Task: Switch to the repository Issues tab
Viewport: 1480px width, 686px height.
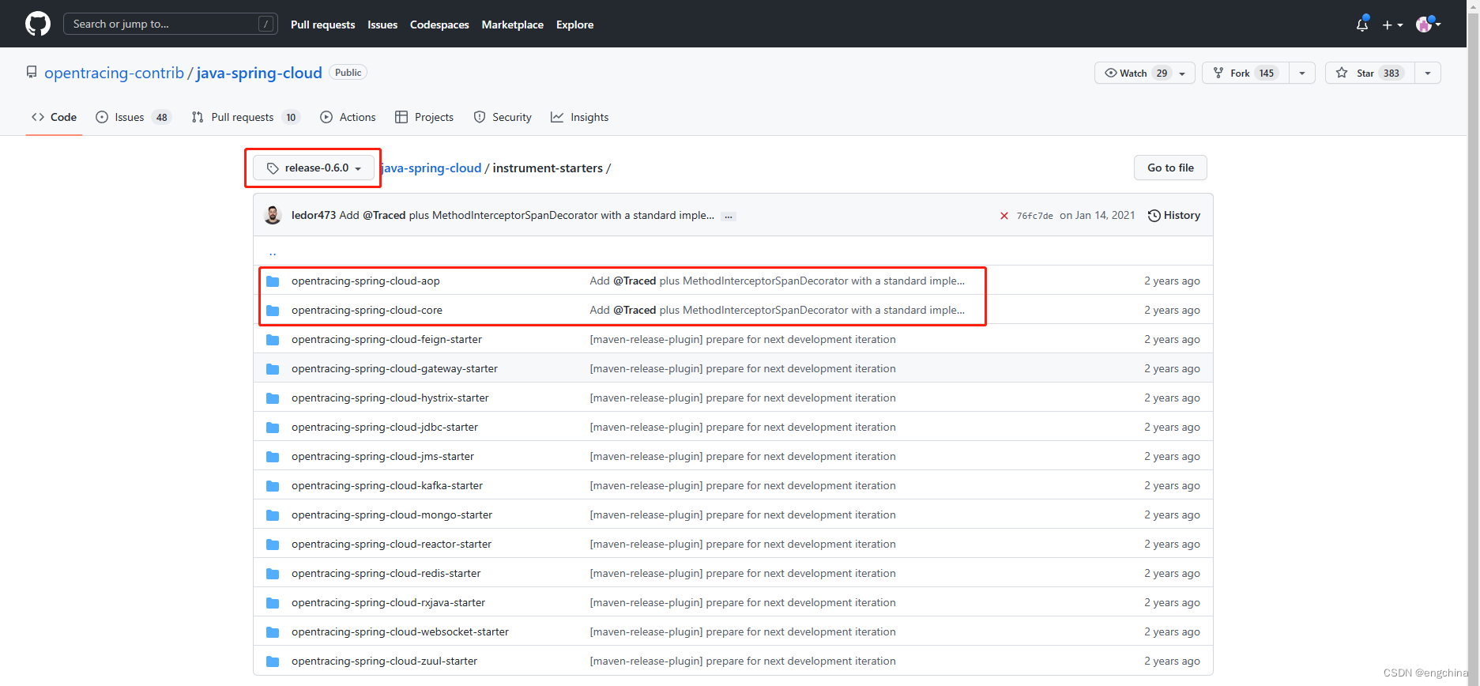Action: tap(133, 117)
